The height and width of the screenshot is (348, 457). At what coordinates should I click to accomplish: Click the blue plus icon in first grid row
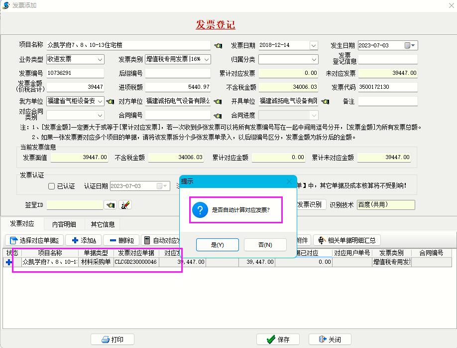9,262
